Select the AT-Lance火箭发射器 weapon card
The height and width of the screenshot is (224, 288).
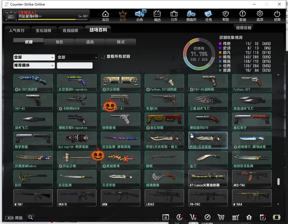point(208,178)
